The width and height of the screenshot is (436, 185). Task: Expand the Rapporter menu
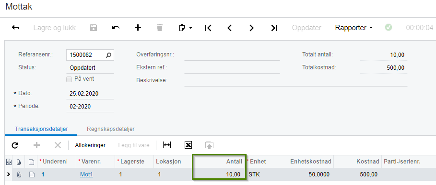354,28
